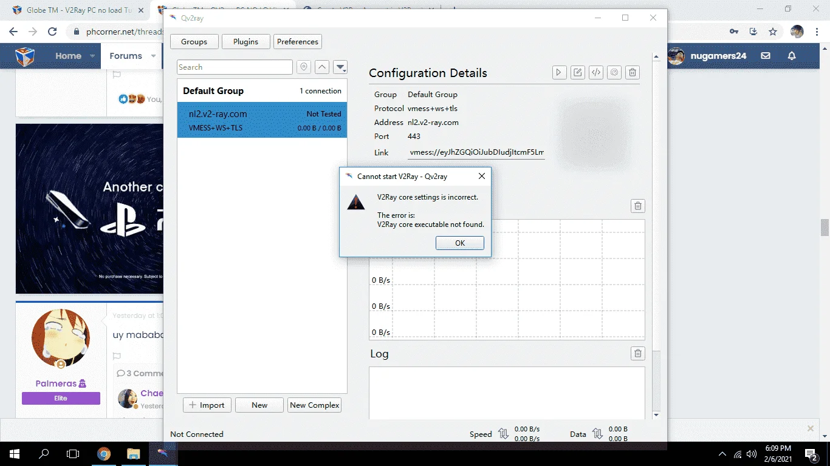Open the Windows Start menu
The height and width of the screenshot is (466, 830).
coord(13,453)
